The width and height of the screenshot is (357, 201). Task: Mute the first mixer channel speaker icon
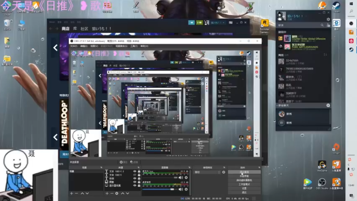[x=181, y=177]
